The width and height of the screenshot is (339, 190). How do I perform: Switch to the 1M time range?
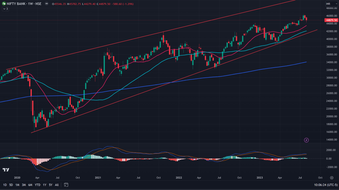pyautogui.click(x=17, y=185)
